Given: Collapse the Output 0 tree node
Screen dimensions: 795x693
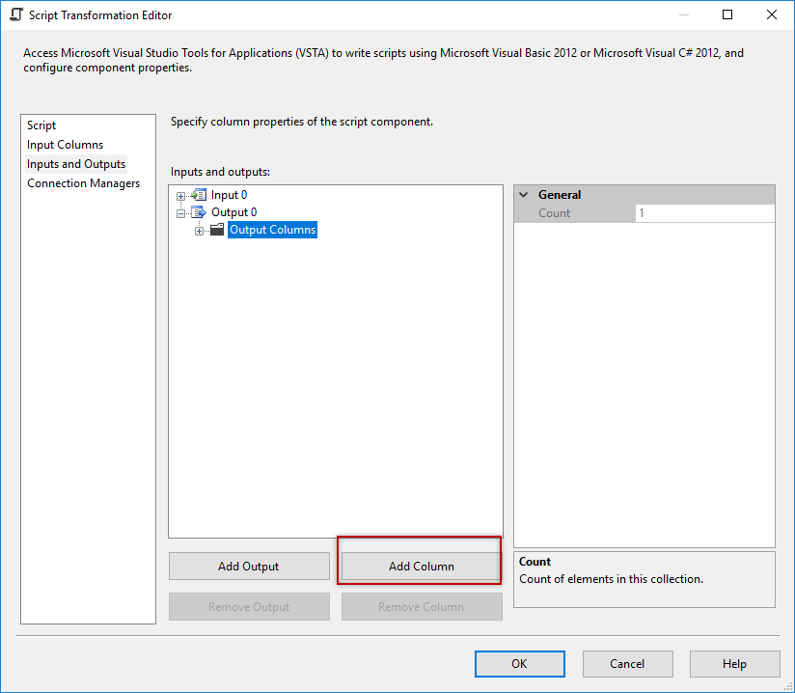Looking at the screenshot, I should tap(181, 211).
